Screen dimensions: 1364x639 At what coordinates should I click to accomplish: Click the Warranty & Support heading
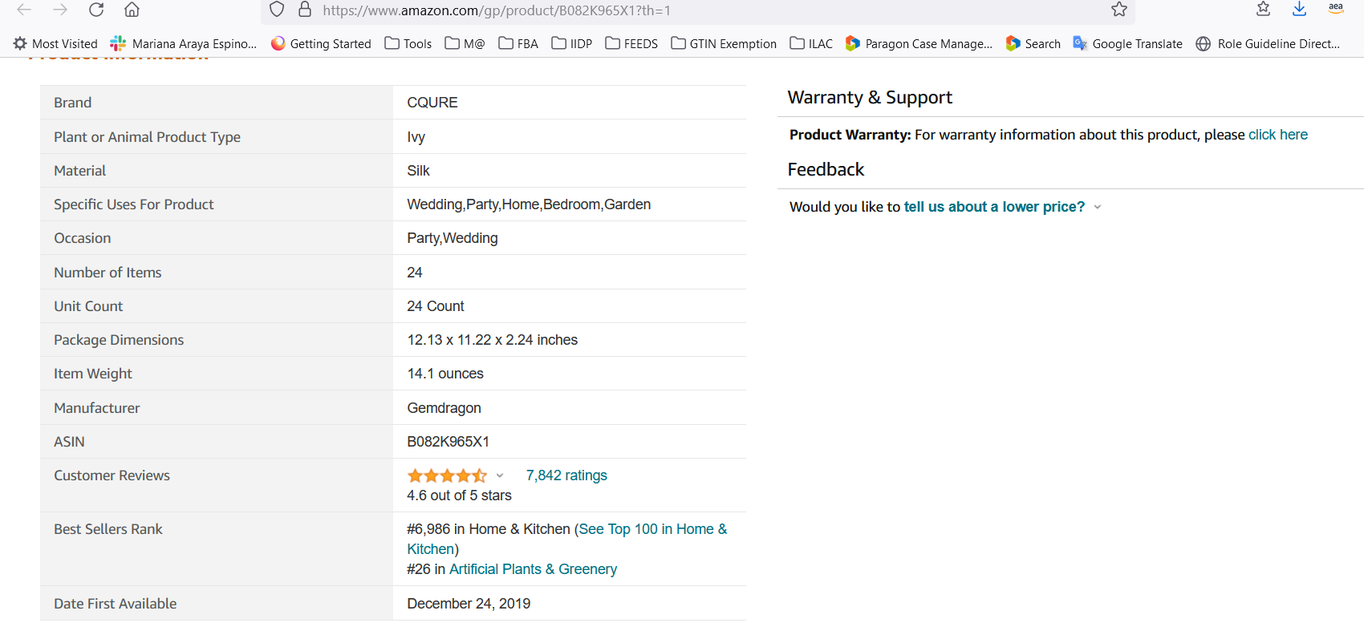(870, 98)
